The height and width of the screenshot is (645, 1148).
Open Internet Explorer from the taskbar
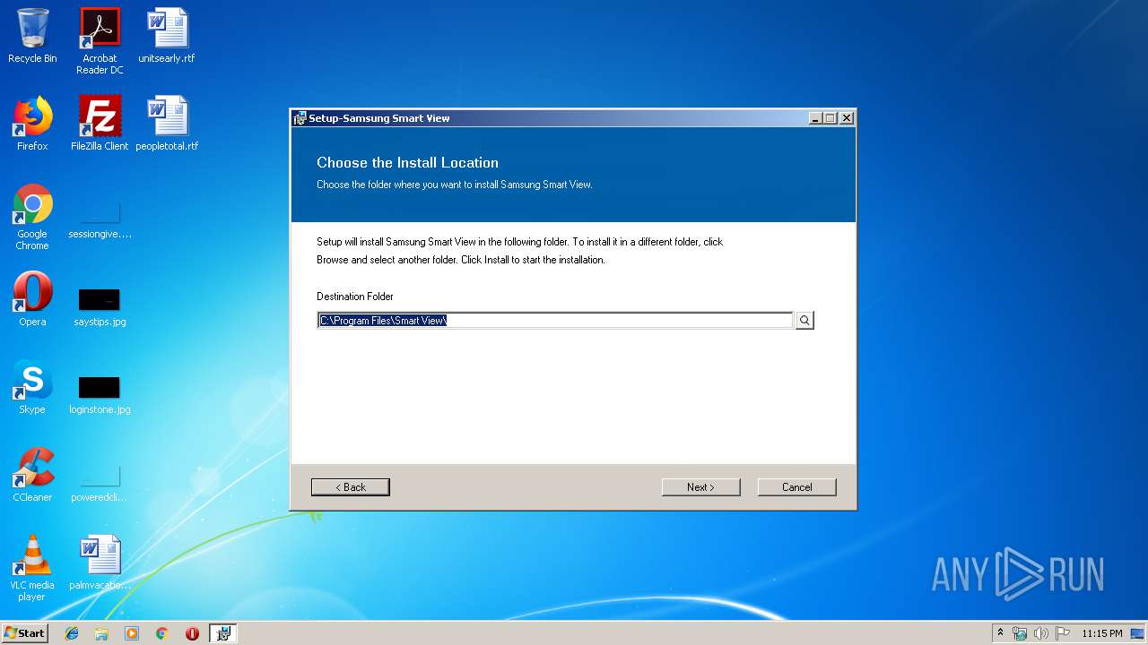[x=72, y=633]
